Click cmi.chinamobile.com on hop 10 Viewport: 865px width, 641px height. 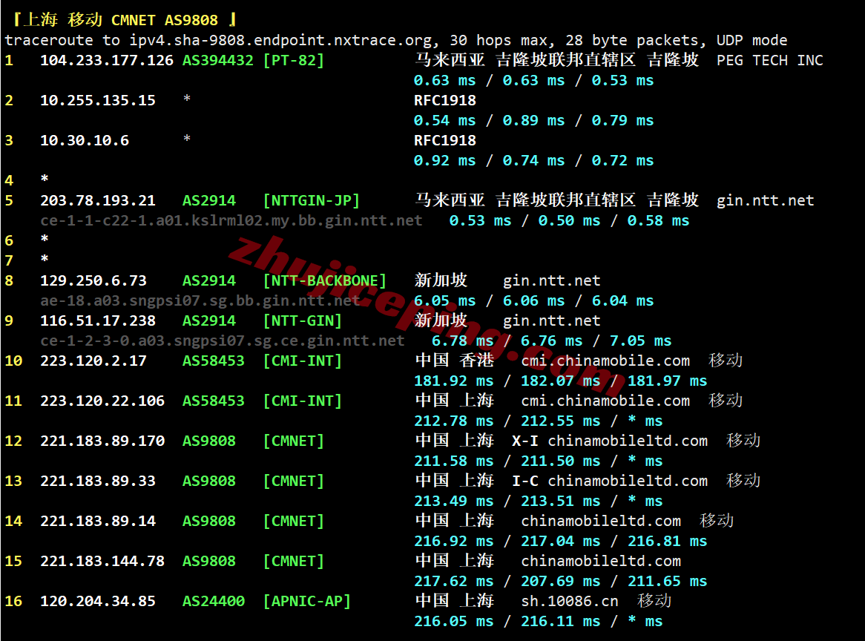(605, 361)
